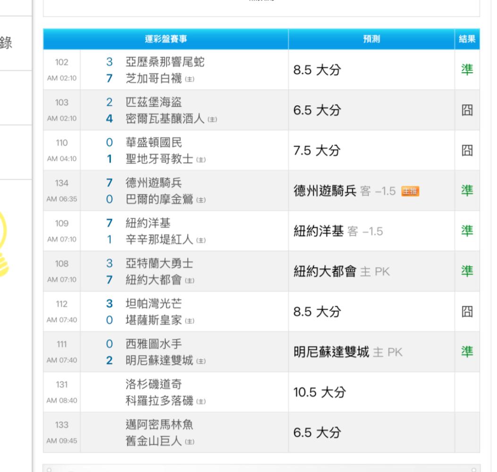Click 紐約洋基 in the match column

tap(148, 223)
